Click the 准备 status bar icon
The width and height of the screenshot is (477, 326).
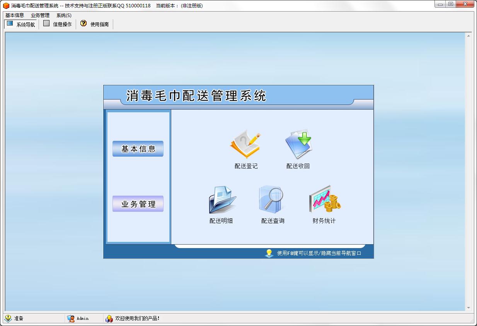pos(8,318)
